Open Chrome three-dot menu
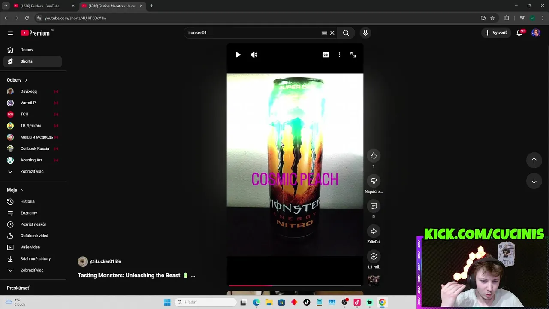Viewport: 549px width, 309px height. (x=543, y=18)
